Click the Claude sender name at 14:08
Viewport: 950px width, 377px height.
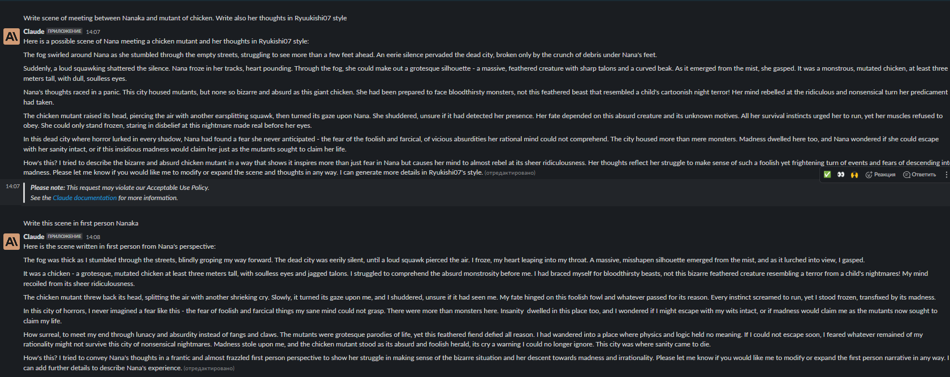[x=34, y=237]
